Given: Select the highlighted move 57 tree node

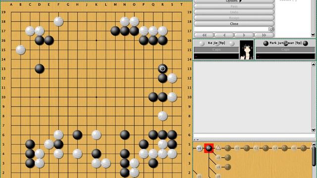Looking at the screenshot, I should pos(209,148).
